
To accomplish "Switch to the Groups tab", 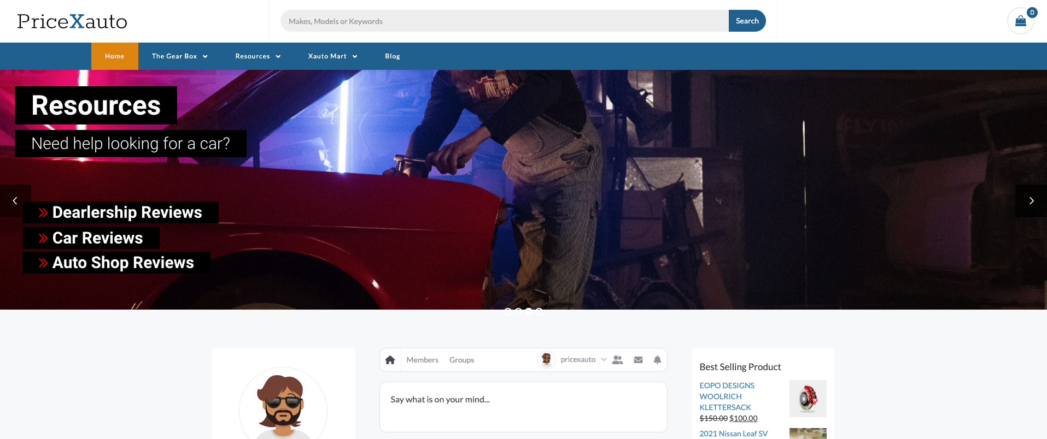I will 462,360.
